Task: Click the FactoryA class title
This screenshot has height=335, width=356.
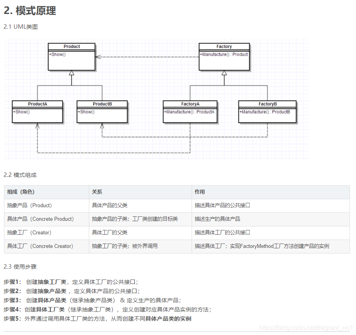Action: 190,104
